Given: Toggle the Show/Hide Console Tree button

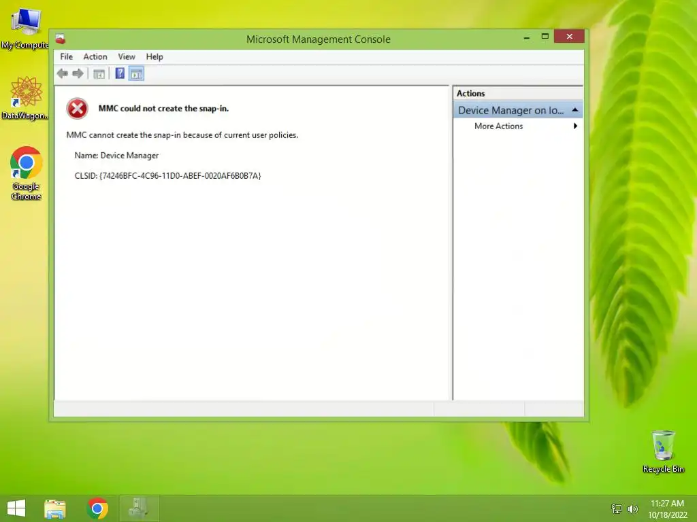Looking at the screenshot, I should [99, 73].
